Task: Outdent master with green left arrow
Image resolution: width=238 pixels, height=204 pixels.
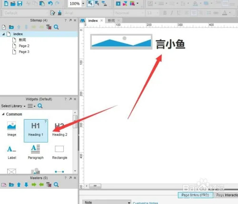Action: click(x=41, y=184)
